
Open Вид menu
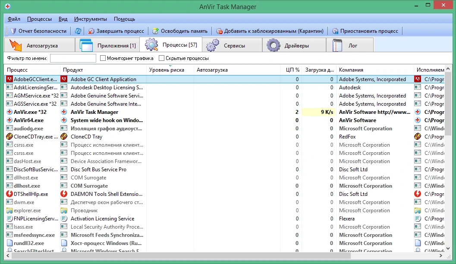(63, 19)
